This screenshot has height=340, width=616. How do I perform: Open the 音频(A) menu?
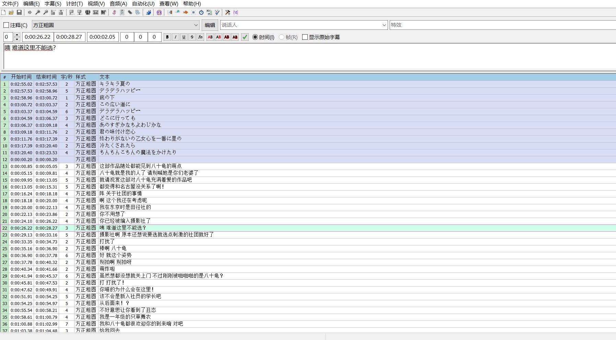(118, 4)
